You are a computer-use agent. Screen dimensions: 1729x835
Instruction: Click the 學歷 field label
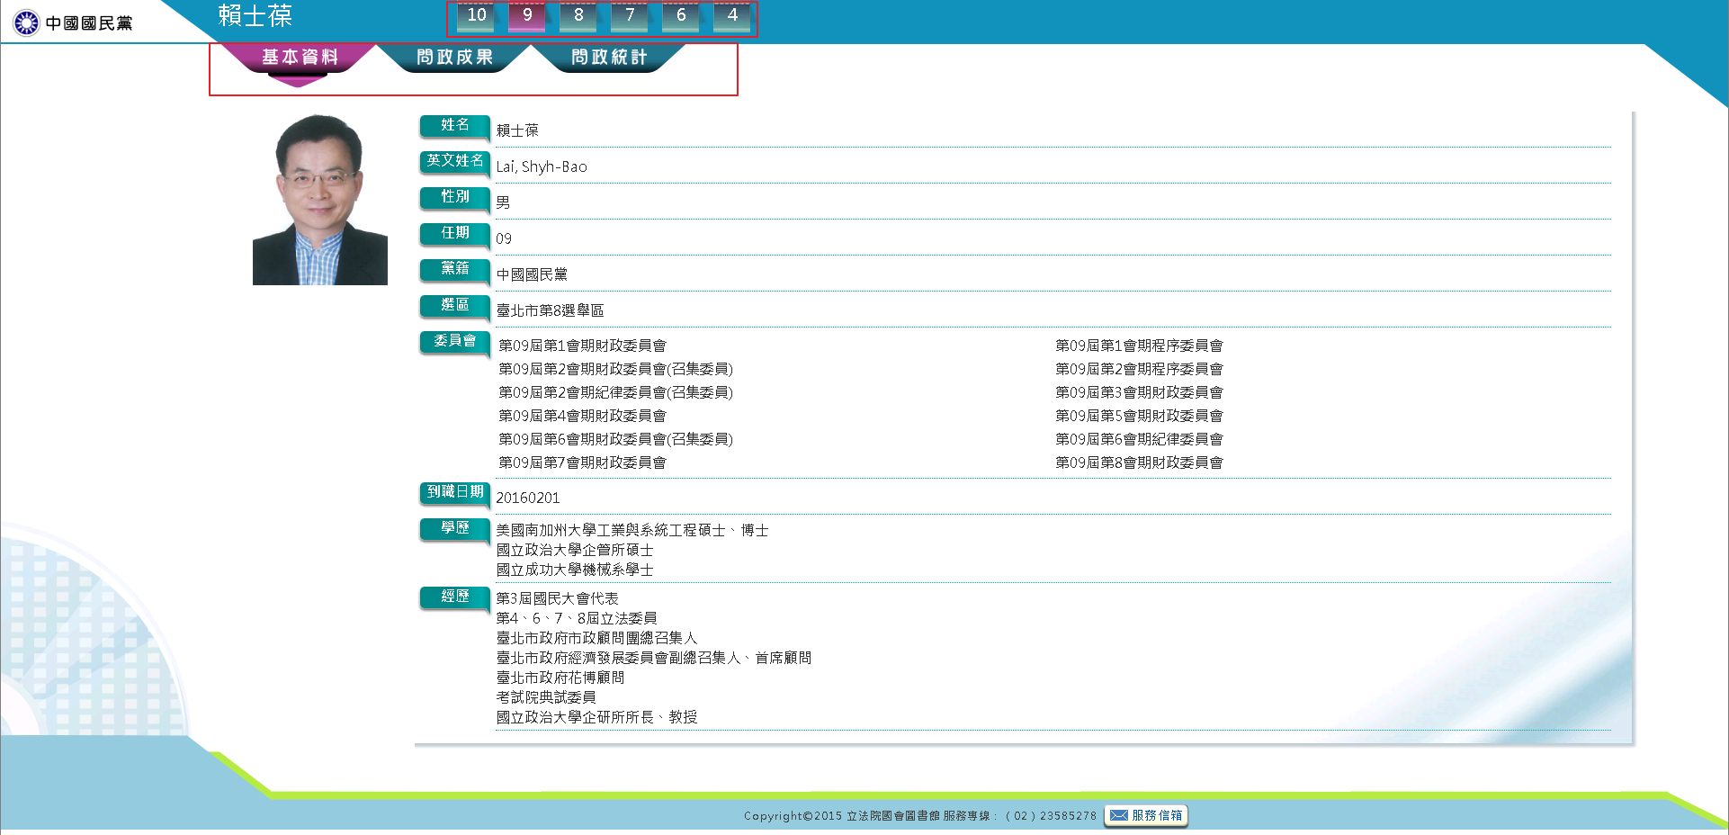tap(454, 528)
